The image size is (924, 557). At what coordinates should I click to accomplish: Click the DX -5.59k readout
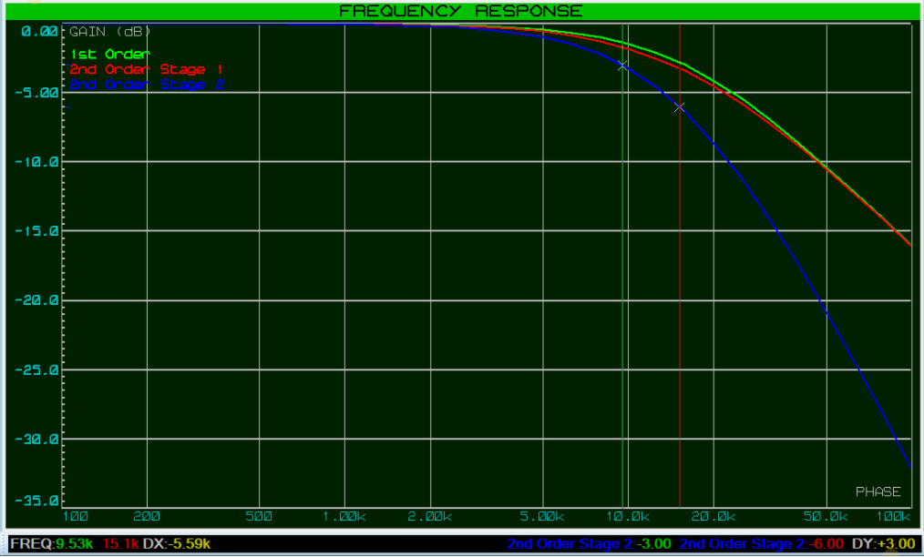(x=178, y=544)
